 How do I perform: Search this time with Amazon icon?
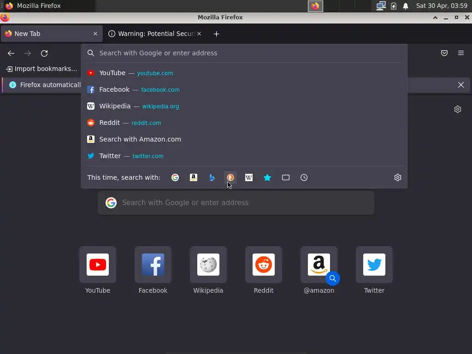[x=194, y=177]
